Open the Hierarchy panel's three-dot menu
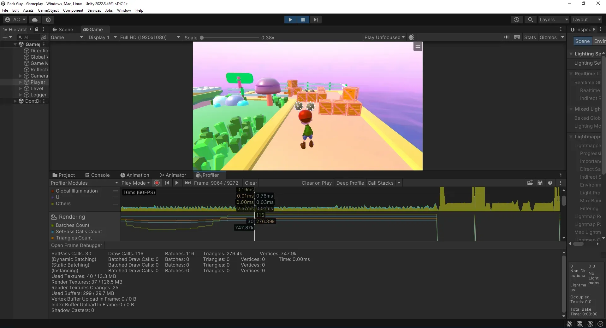 click(44, 29)
